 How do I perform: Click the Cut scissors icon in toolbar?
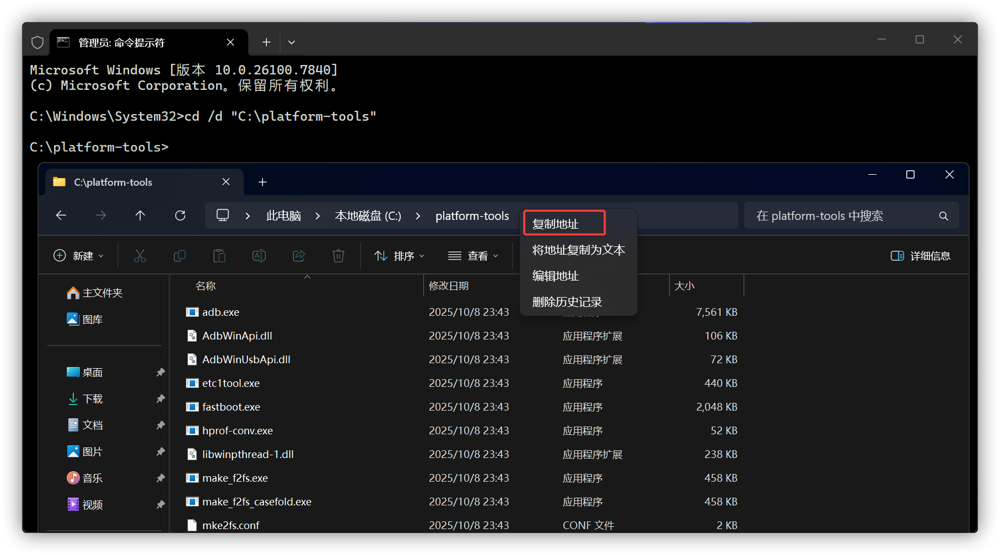pos(140,256)
